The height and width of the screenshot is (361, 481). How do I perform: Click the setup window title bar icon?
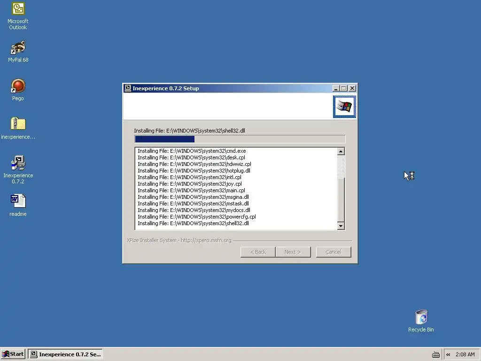pyautogui.click(x=128, y=88)
